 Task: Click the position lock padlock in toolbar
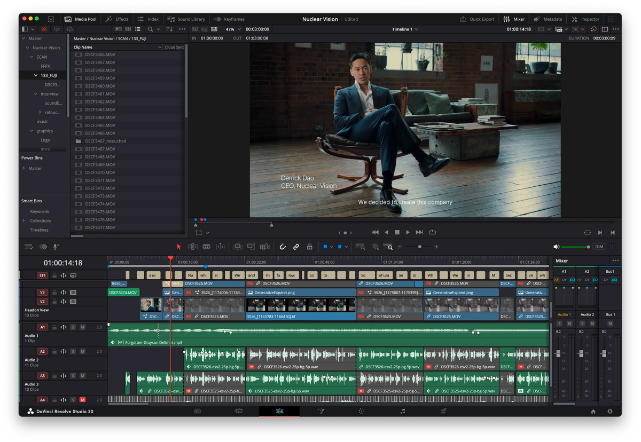point(309,247)
